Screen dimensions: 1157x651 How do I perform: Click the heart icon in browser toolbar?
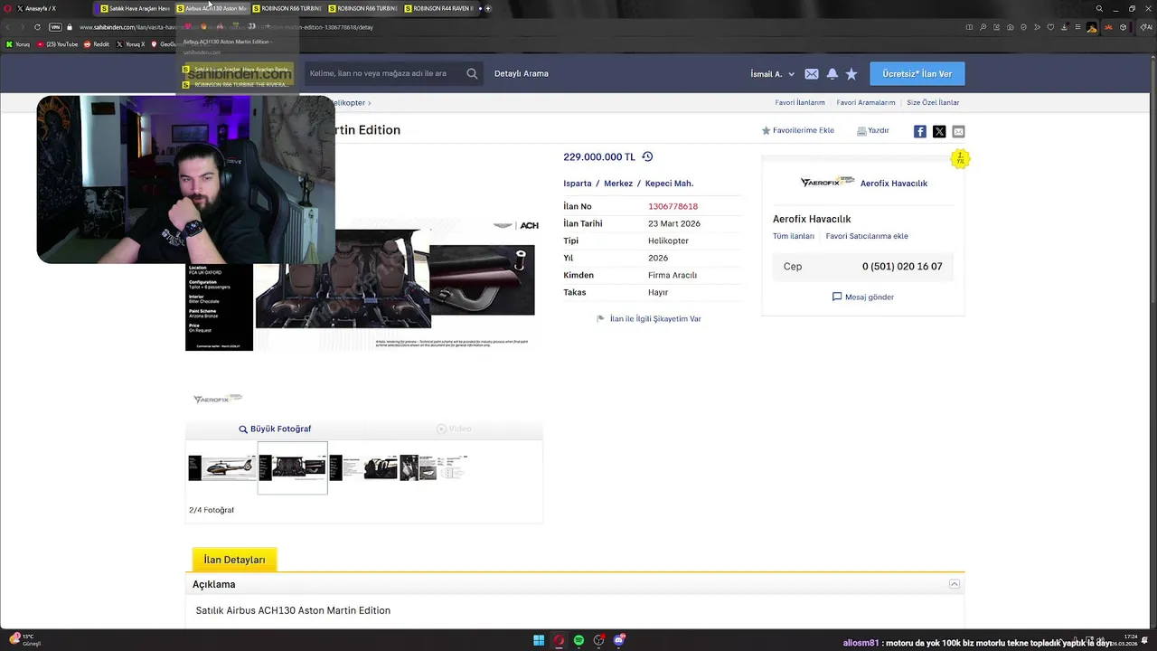1050,27
